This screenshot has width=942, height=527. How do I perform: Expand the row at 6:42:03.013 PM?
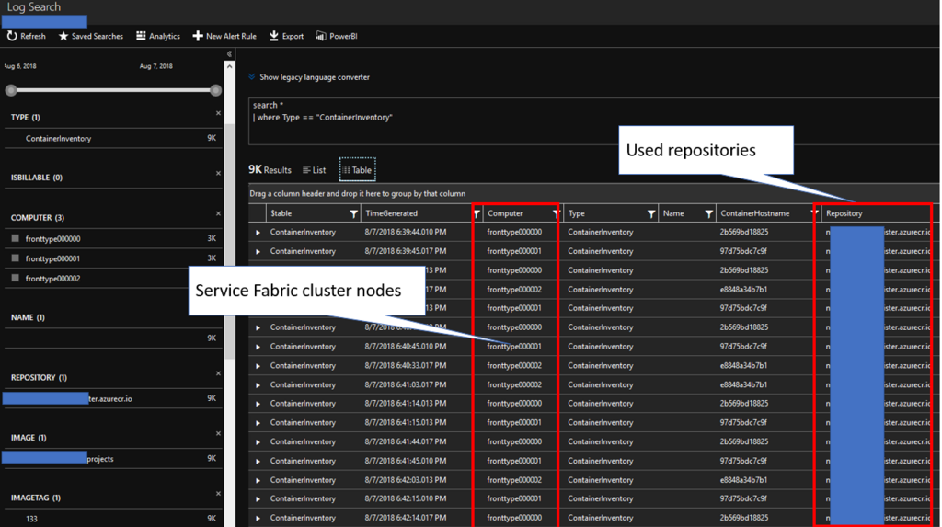point(258,481)
